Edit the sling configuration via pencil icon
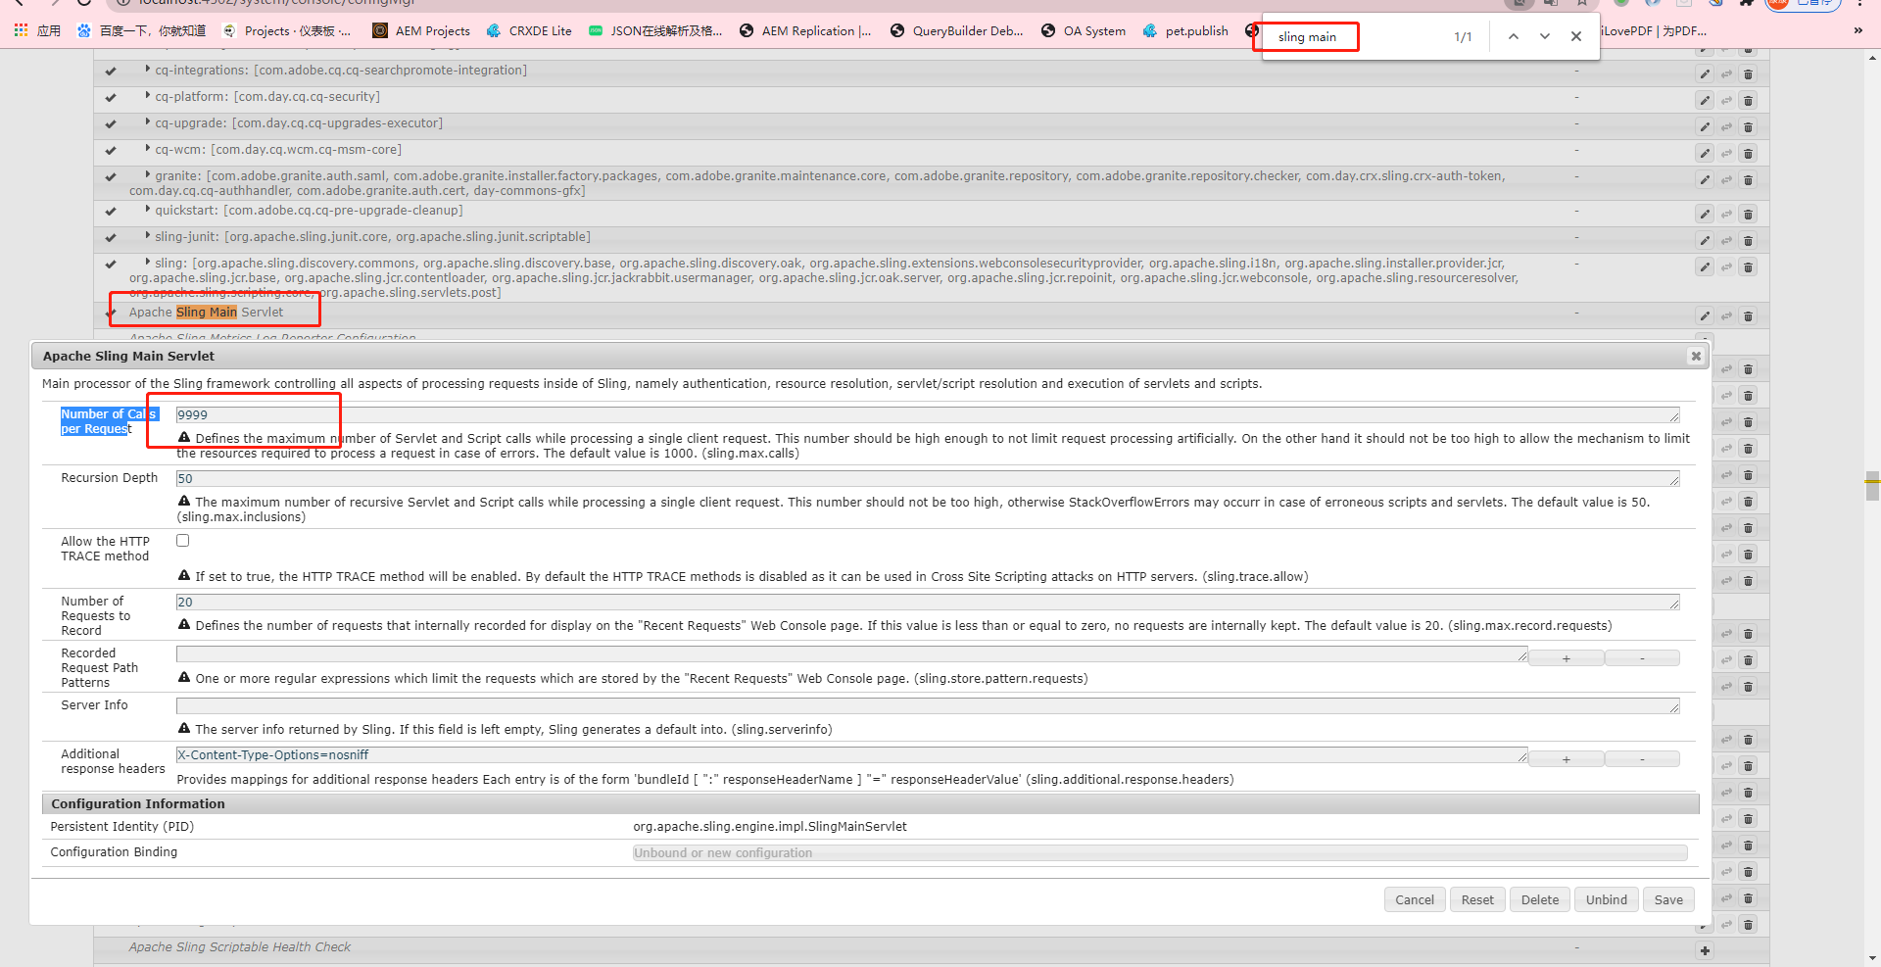The height and width of the screenshot is (967, 1881). 1705,267
